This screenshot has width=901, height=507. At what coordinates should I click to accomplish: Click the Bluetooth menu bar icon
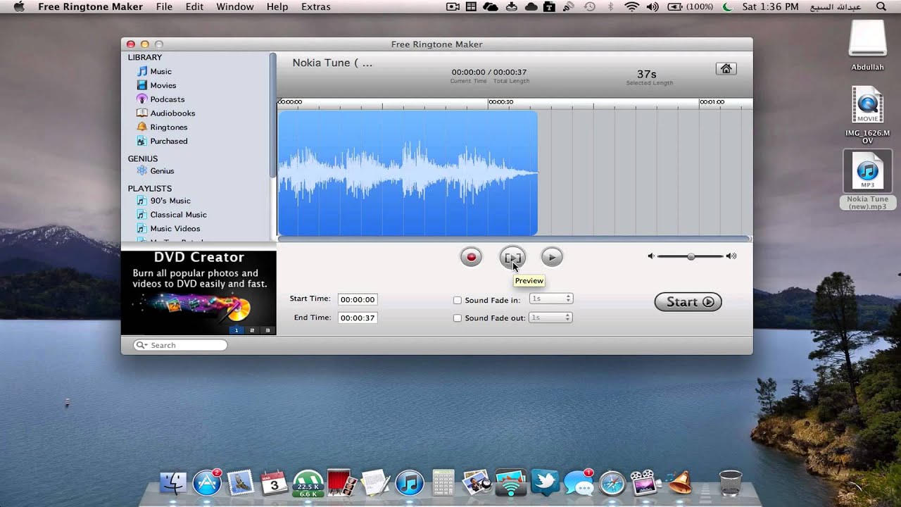610,6
